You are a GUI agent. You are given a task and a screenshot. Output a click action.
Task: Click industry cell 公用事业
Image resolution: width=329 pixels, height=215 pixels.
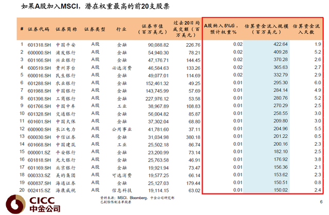coord(122,129)
